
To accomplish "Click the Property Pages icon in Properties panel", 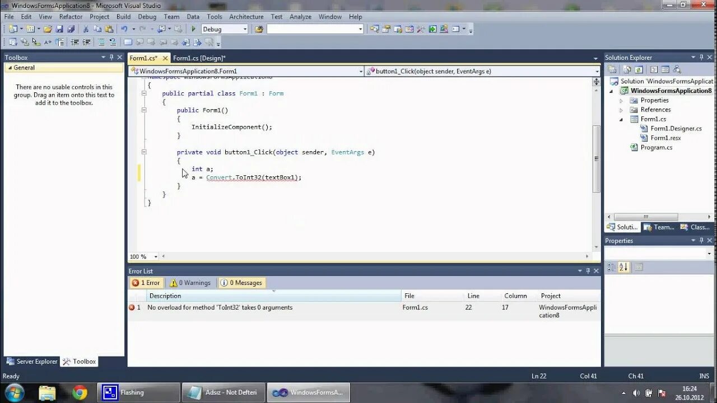I will pyautogui.click(x=639, y=268).
